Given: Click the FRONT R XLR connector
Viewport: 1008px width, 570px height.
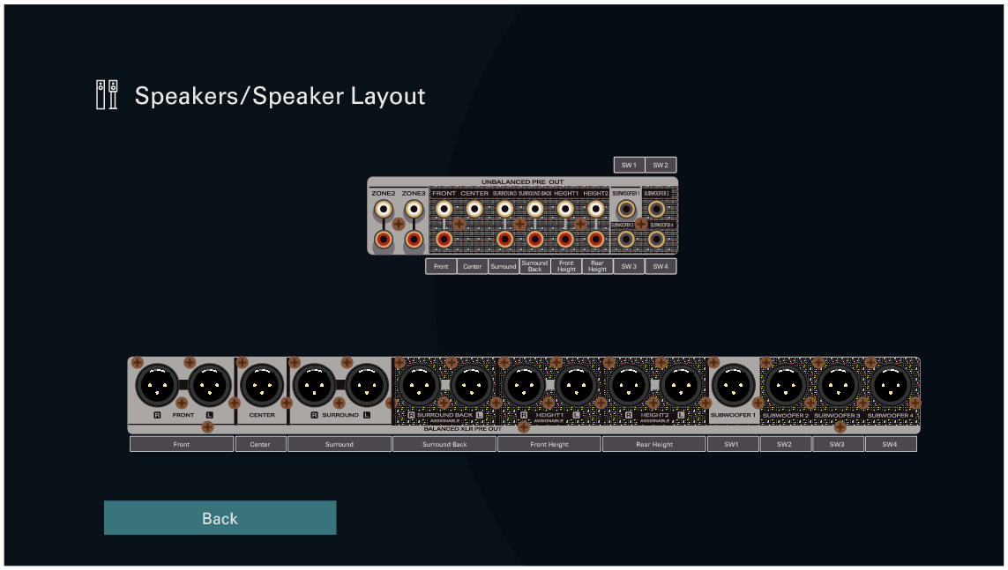Looking at the screenshot, I should pyautogui.click(x=156, y=385).
